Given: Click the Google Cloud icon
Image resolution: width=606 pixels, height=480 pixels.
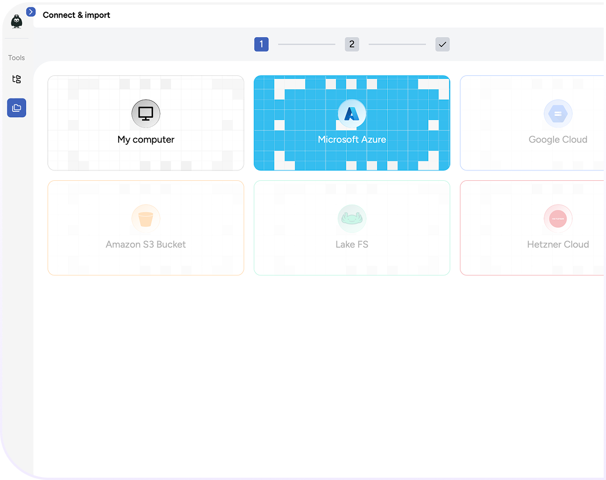Looking at the screenshot, I should pyautogui.click(x=558, y=114).
